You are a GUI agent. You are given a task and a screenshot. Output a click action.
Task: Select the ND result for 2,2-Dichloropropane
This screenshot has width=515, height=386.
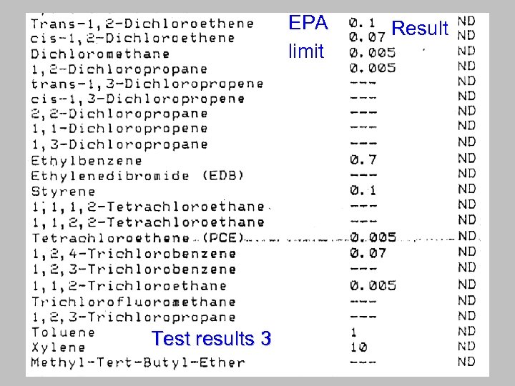tap(466, 111)
